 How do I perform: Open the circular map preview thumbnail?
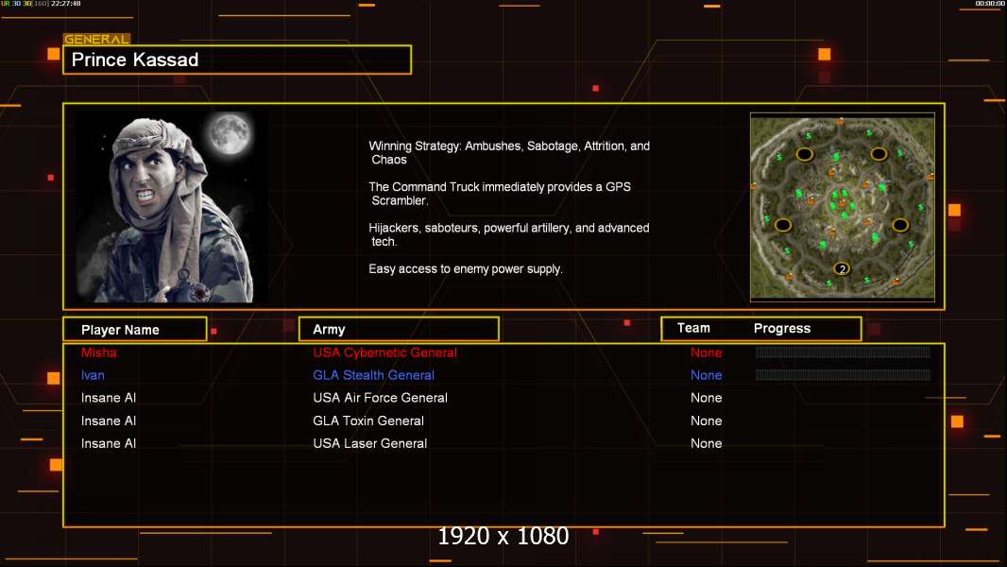coord(842,207)
